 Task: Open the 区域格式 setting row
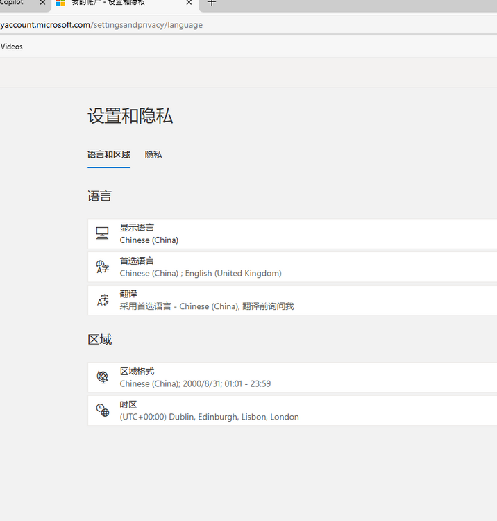click(x=292, y=377)
